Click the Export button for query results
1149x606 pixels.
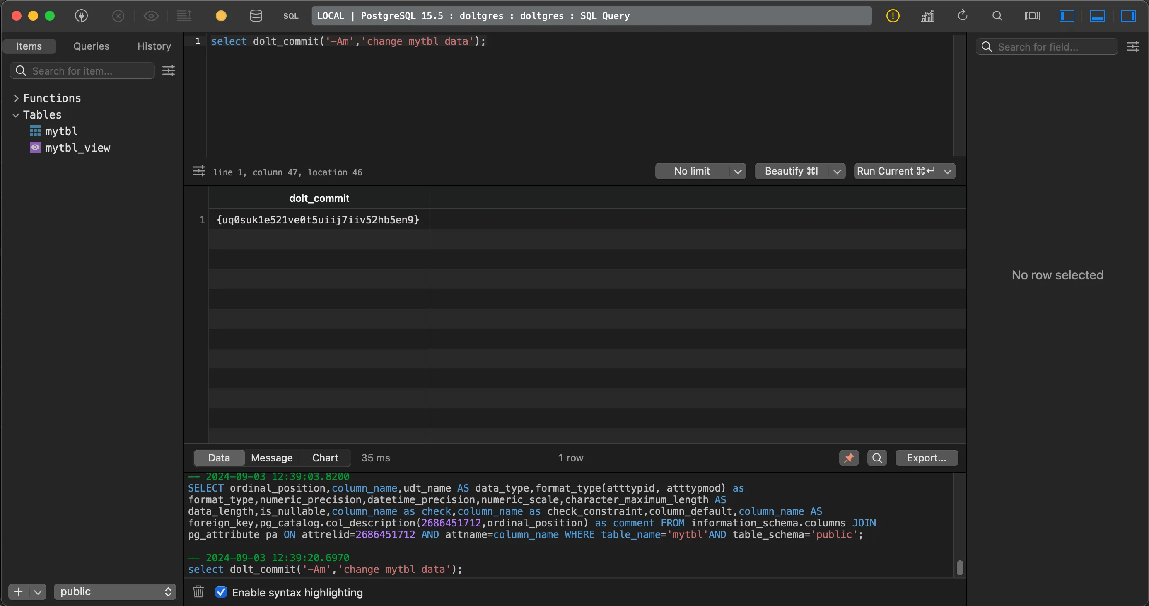(927, 458)
